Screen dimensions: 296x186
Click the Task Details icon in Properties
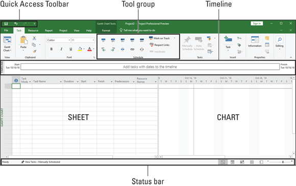tap(267, 45)
